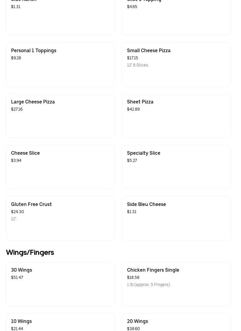Open the Sheet Pizza menu item

[x=176, y=116]
